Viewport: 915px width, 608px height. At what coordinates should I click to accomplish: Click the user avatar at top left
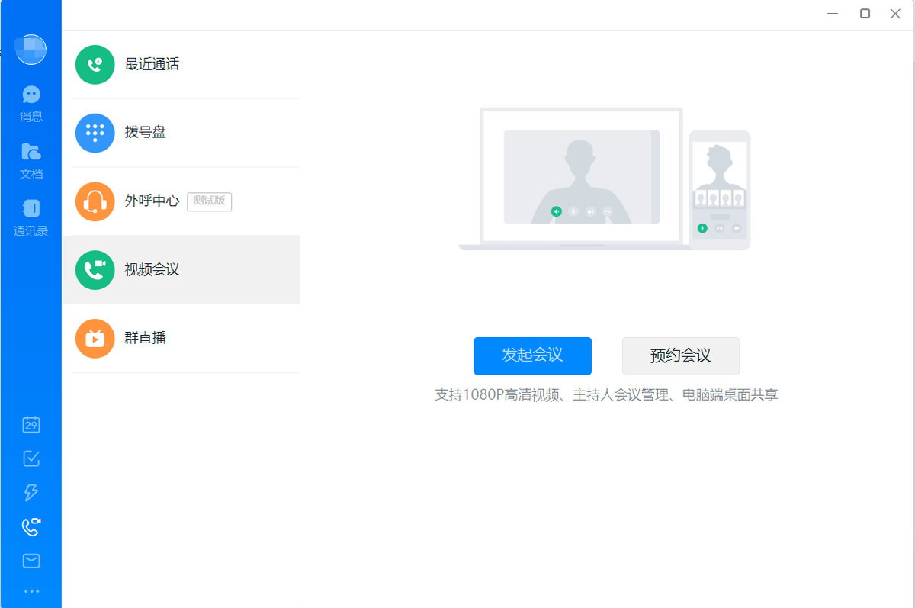coord(29,49)
